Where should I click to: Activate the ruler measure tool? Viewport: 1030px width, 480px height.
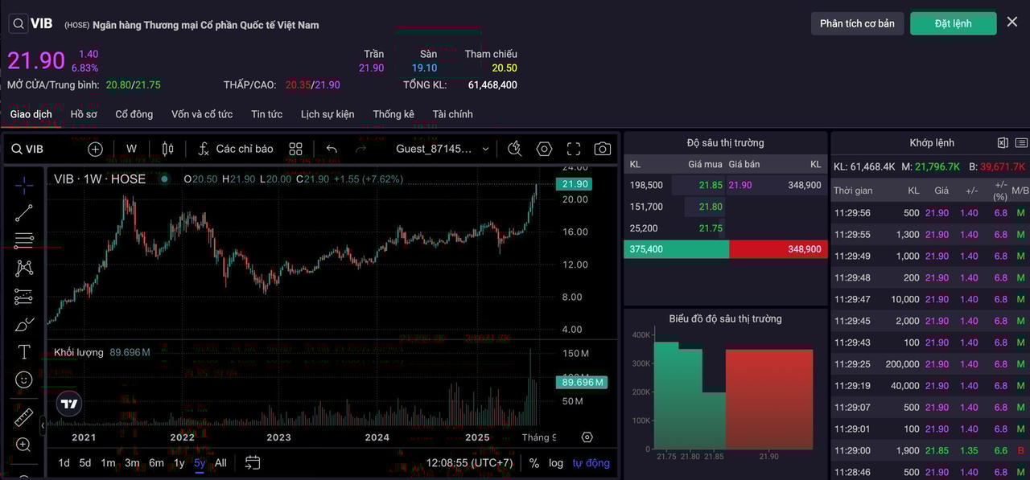[x=24, y=417]
